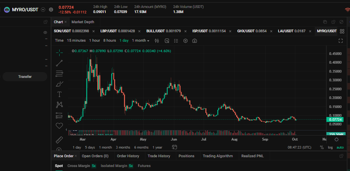Open the tab grid layout icon

point(342,31)
